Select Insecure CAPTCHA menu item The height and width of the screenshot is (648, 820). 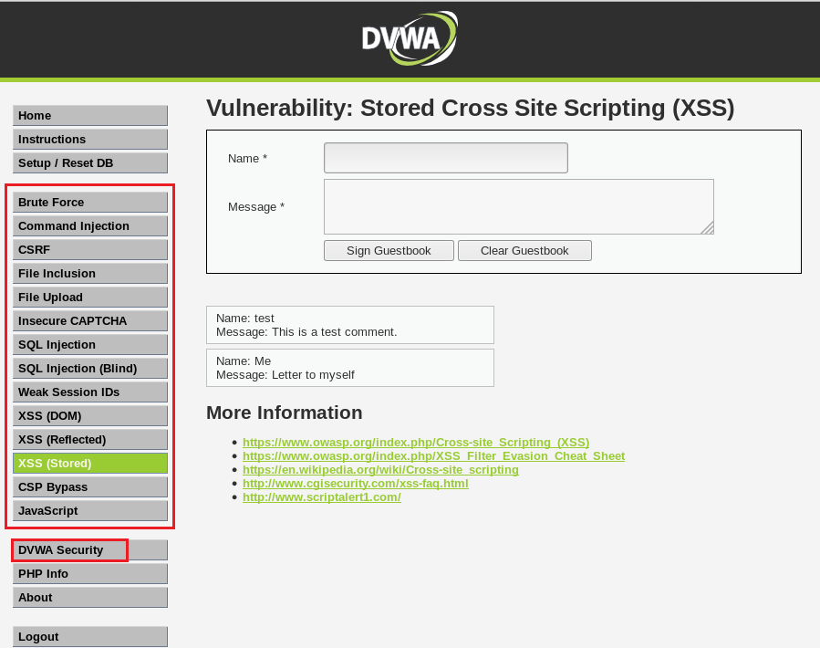click(90, 321)
